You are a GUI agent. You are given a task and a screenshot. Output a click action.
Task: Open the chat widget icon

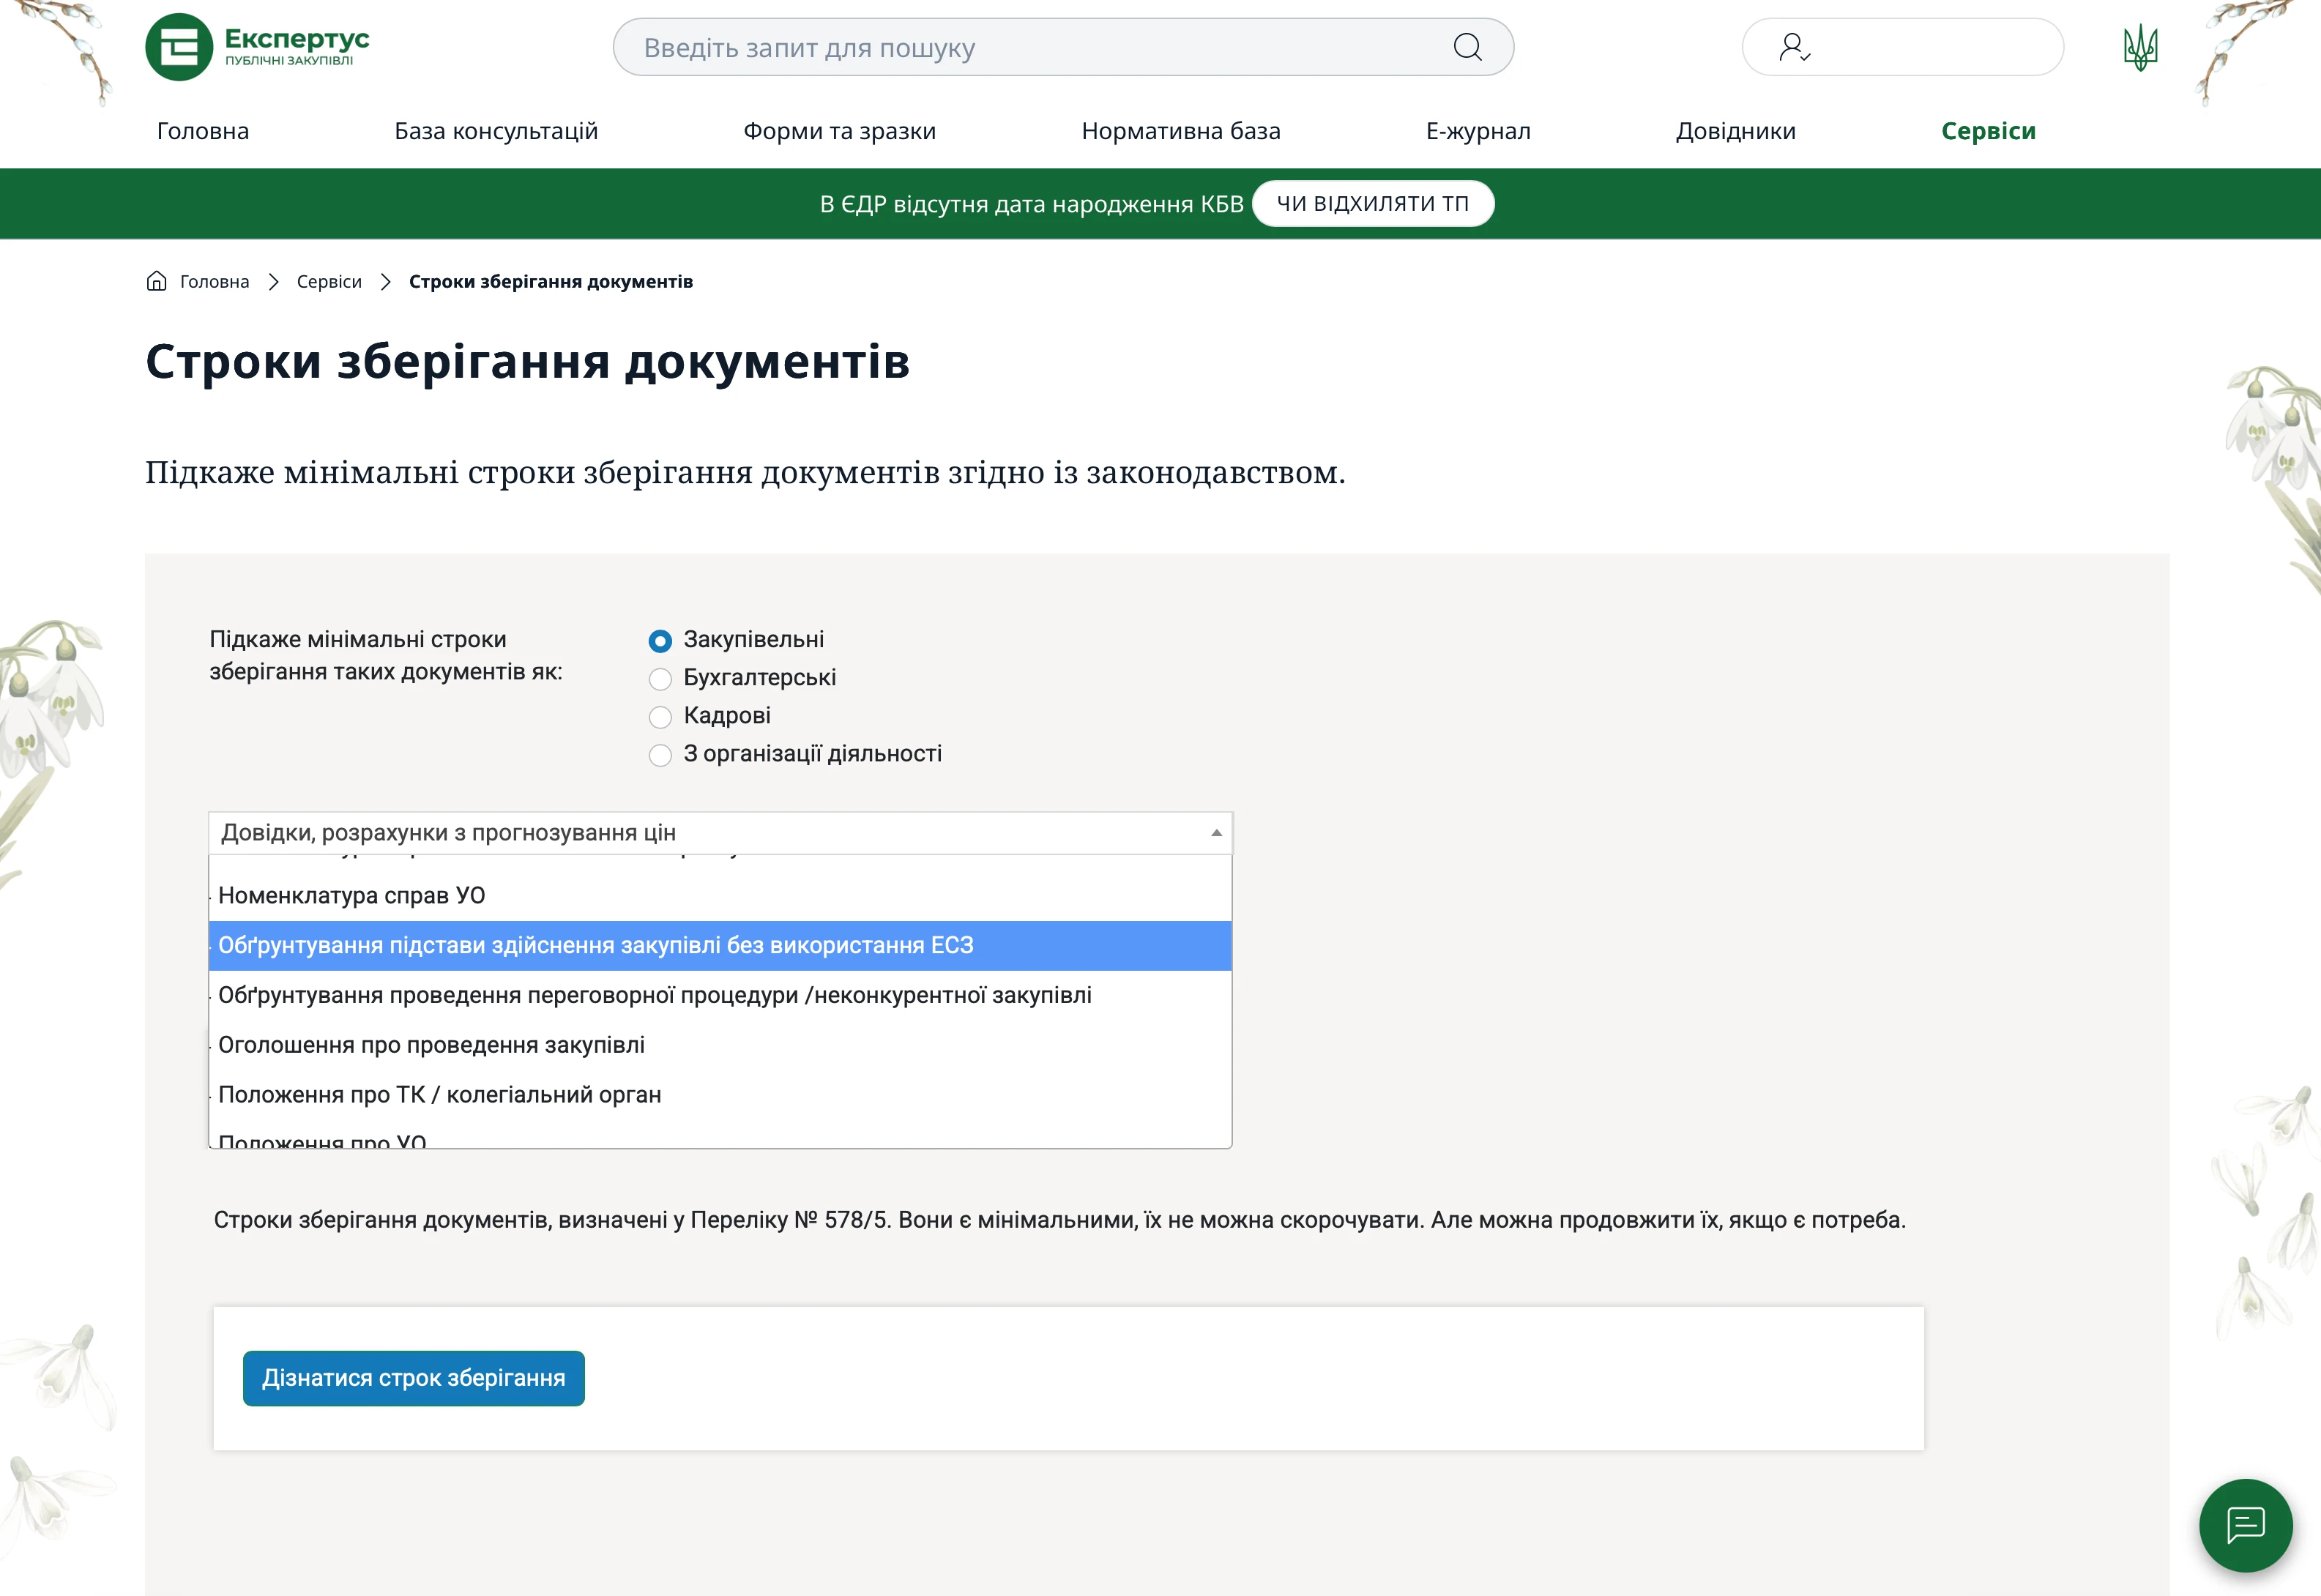tap(2248, 1525)
